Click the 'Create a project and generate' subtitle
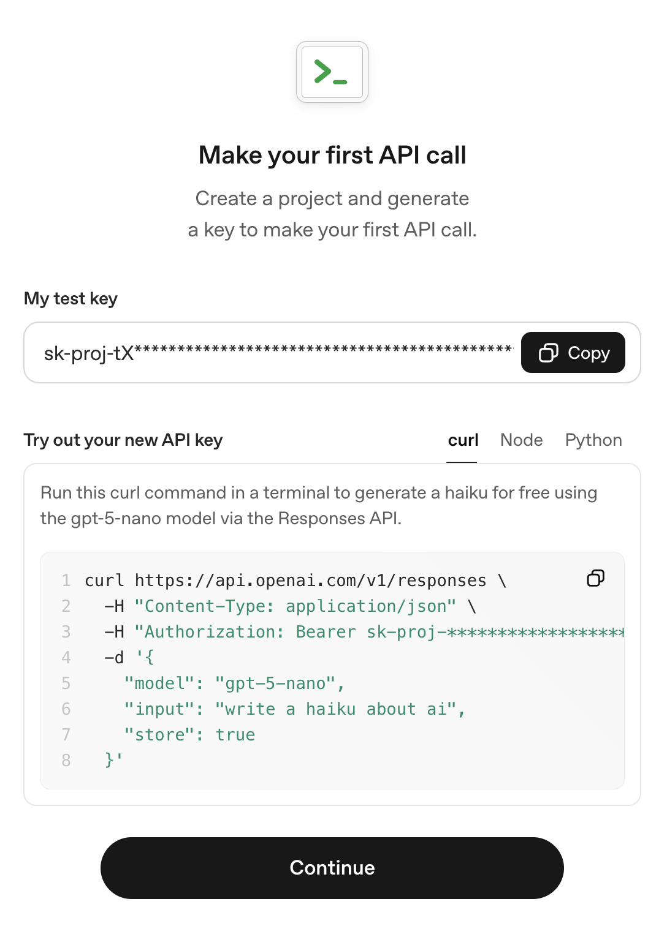The width and height of the screenshot is (667, 926). click(332, 198)
